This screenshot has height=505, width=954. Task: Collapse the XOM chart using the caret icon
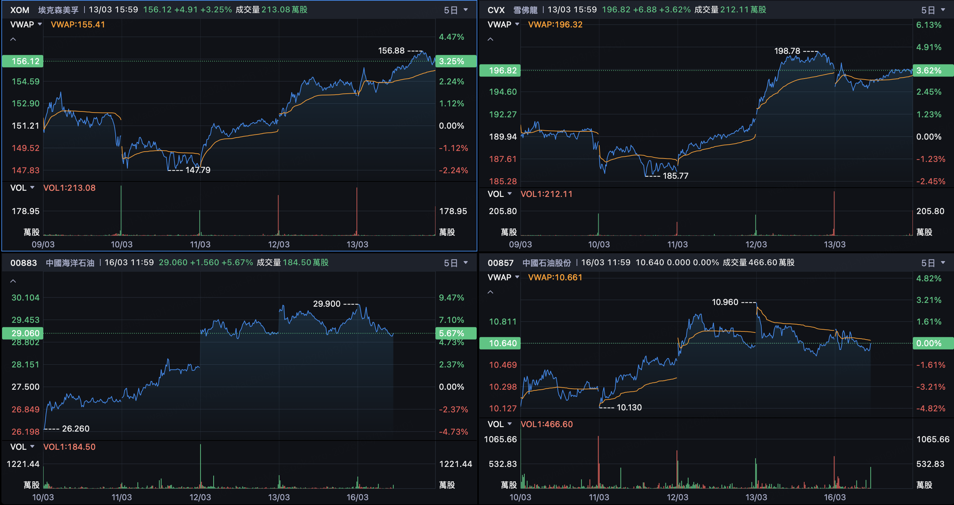coord(13,39)
